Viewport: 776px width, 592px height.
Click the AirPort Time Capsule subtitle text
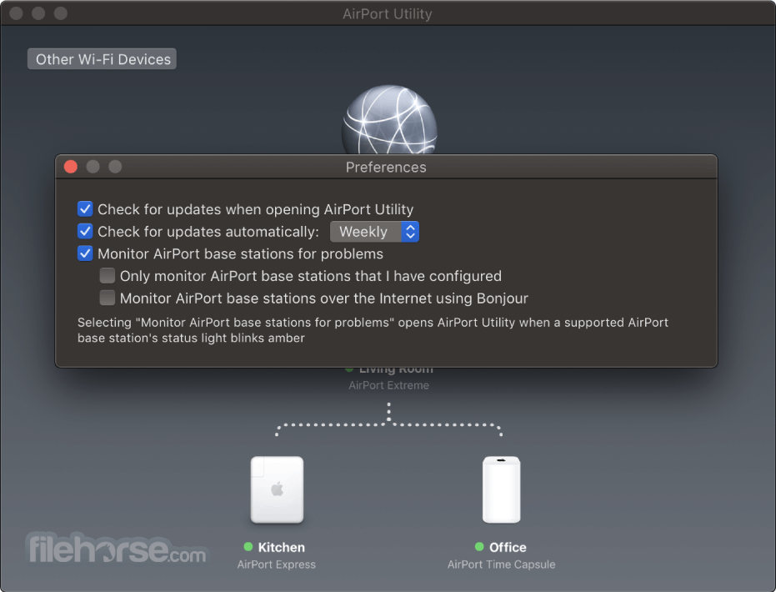pyautogui.click(x=501, y=564)
